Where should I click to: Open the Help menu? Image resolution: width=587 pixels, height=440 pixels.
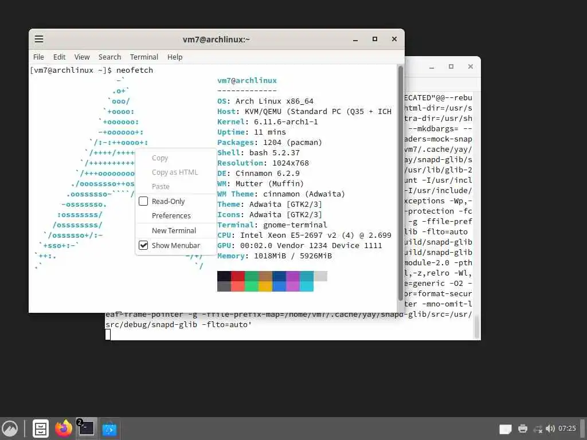175,57
